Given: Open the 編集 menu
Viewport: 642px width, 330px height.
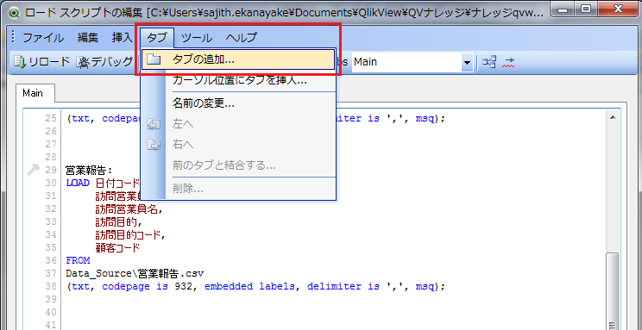Looking at the screenshot, I should [x=88, y=38].
